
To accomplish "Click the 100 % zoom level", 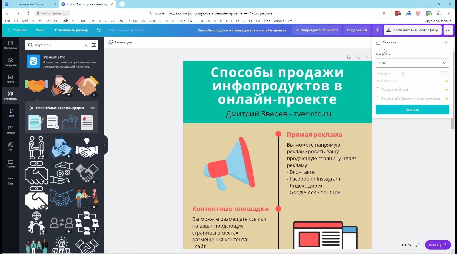I will point(406,245).
